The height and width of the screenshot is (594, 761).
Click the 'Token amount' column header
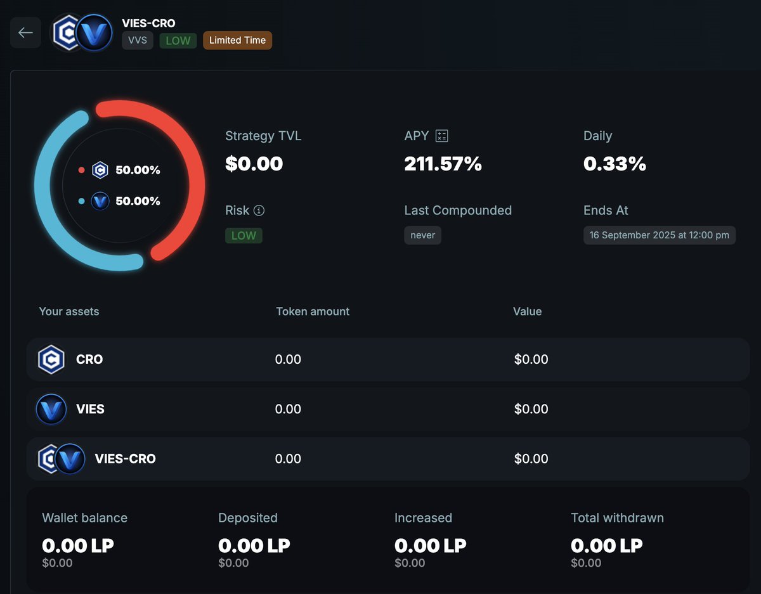[x=313, y=311]
